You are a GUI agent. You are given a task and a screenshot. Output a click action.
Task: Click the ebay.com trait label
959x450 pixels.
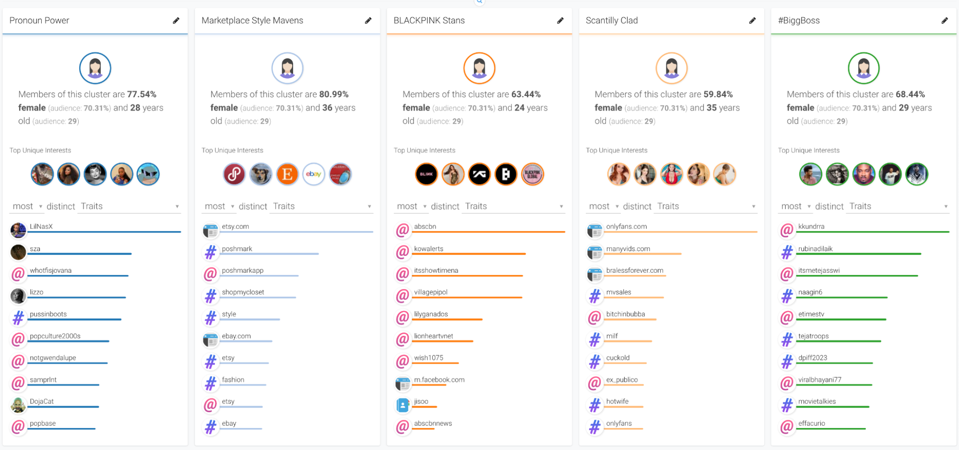coord(237,336)
